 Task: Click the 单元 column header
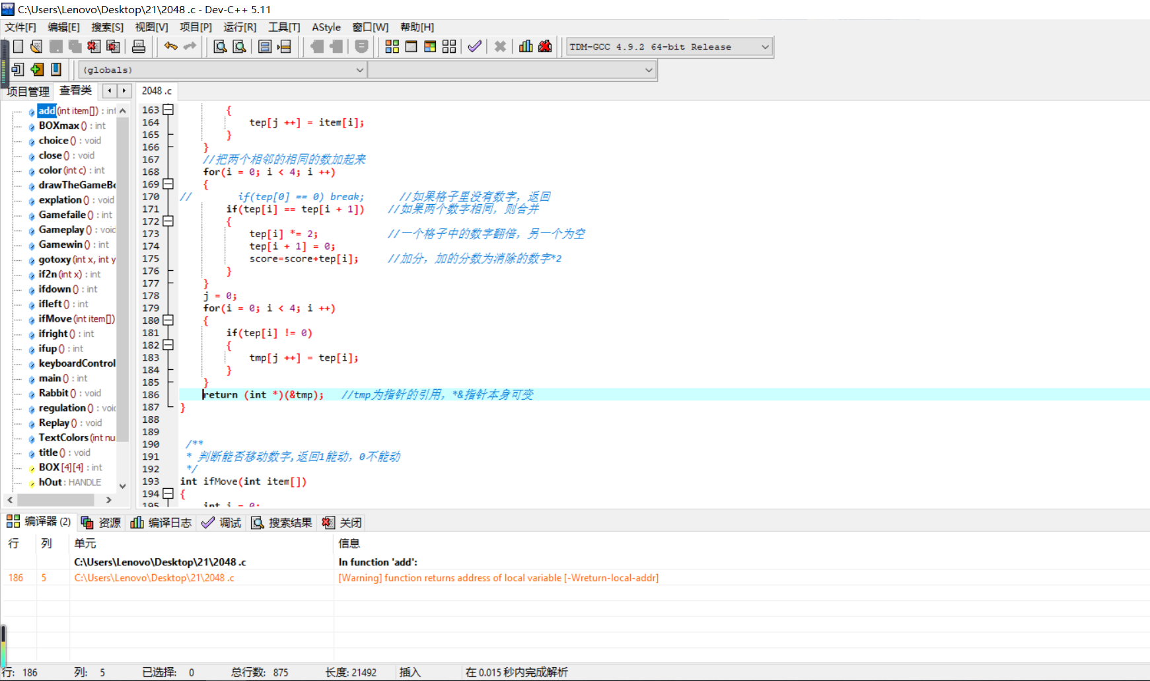pos(85,544)
